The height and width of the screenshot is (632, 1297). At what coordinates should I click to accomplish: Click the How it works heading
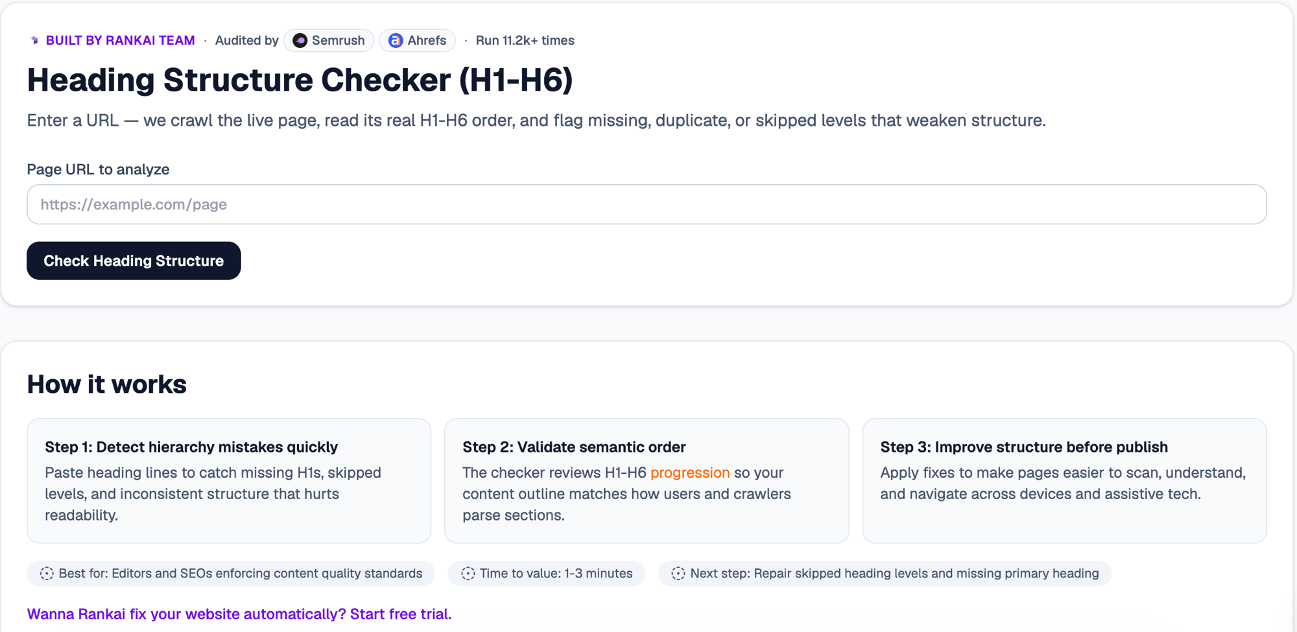coord(107,384)
